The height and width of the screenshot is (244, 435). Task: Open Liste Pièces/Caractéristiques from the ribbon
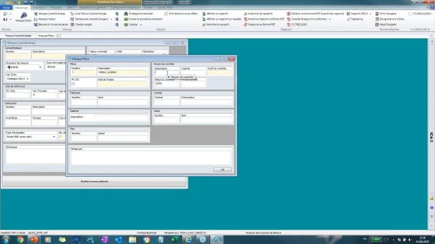point(88,14)
